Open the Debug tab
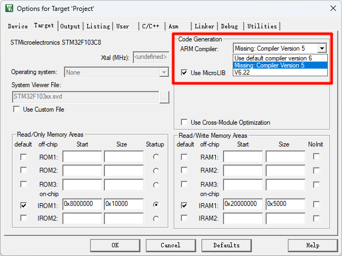This screenshot has width=342, height=256. click(229, 26)
